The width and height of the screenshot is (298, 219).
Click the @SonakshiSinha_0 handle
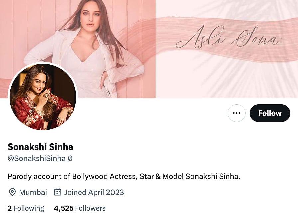click(40, 158)
